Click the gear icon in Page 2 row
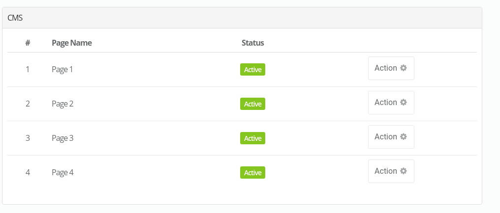This screenshot has width=500, height=213. pos(404,103)
